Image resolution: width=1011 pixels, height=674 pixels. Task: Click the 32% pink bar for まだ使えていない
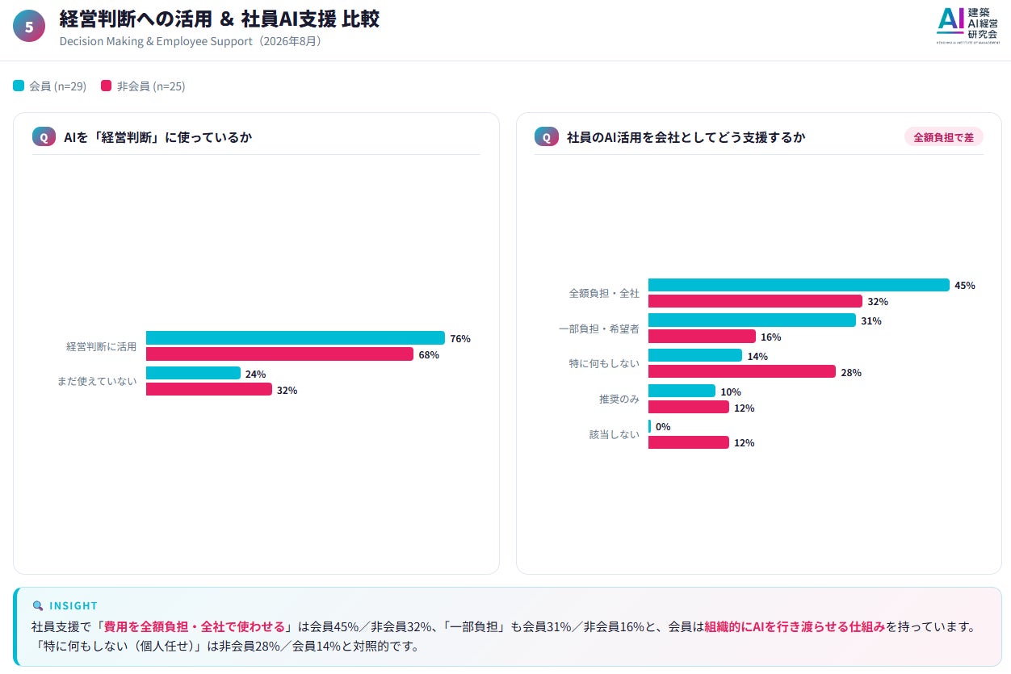coord(209,390)
